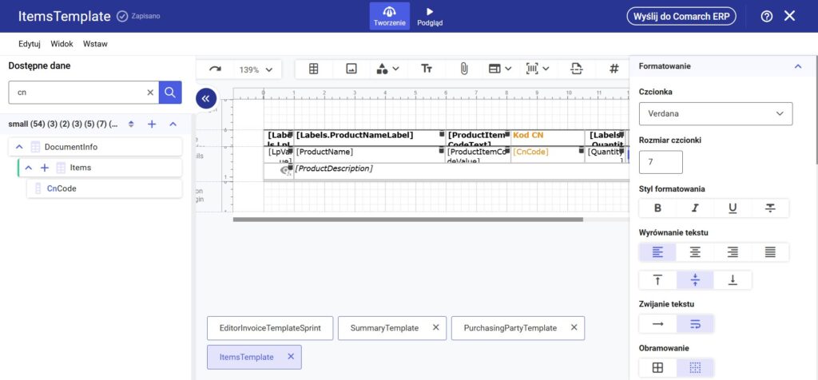The image size is (818, 380).
Task: Insert a table from the toolbar
Action: point(314,69)
